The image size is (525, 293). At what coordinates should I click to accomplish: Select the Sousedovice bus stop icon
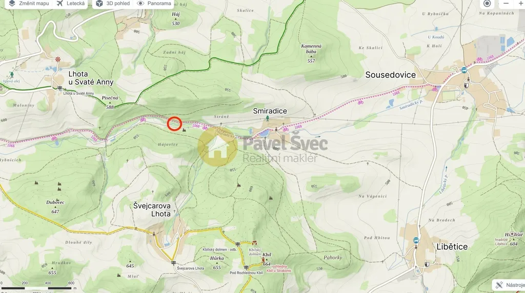click(x=464, y=70)
